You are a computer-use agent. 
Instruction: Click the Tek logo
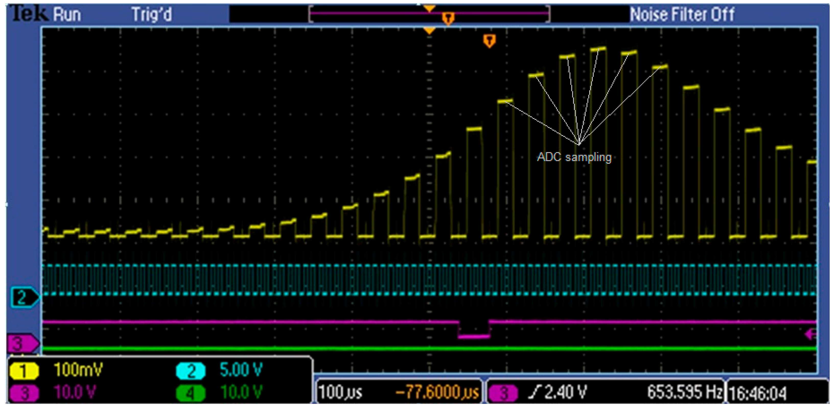(28, 14)
